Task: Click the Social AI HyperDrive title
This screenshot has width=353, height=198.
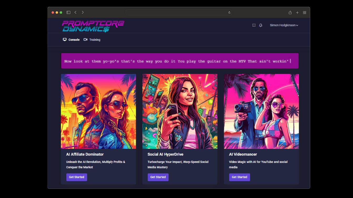Action: pyautogui.click(x=165, y=154)
